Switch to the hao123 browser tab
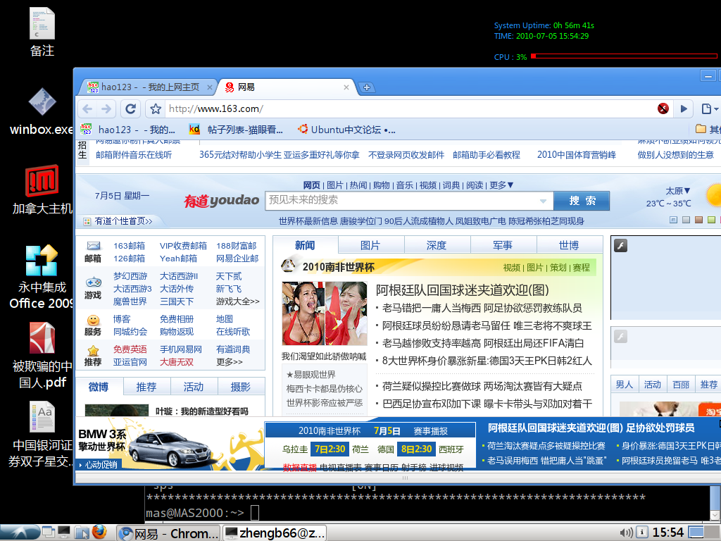721x541 pixels. 147,87
